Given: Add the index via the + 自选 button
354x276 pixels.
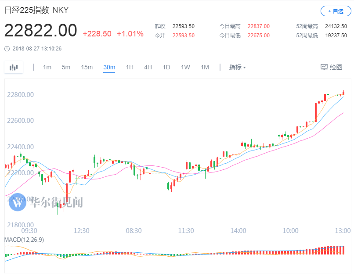Looking at the screenshot, I should pyautogui.click(x=336, y=11).
